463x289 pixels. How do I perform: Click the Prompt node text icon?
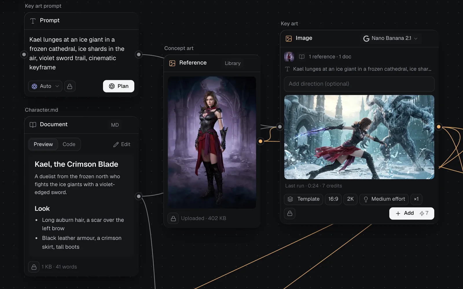[x=33, y=21]
